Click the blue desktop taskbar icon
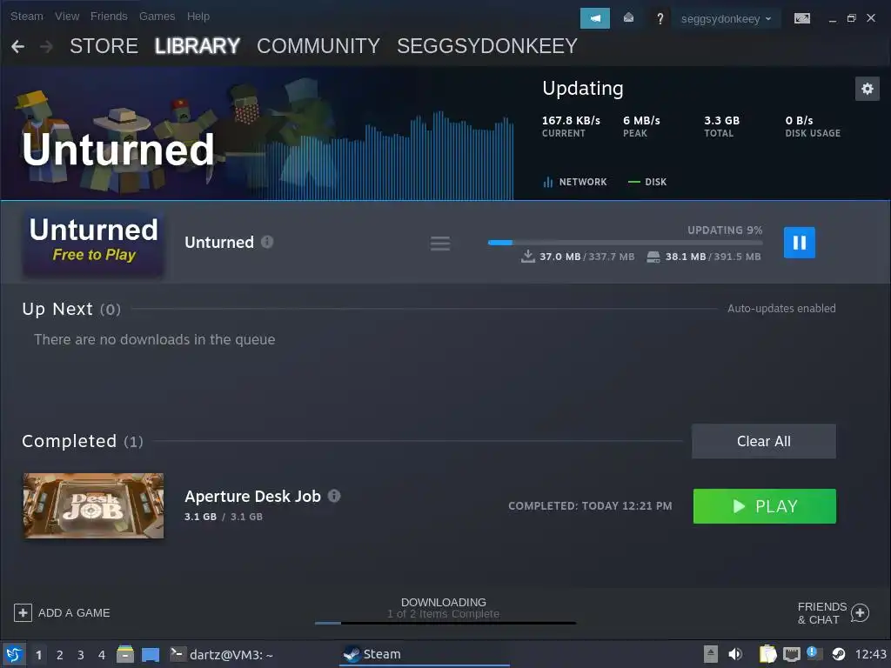Image resolution: width=891 pixels, height=668 pixels. 151,655
